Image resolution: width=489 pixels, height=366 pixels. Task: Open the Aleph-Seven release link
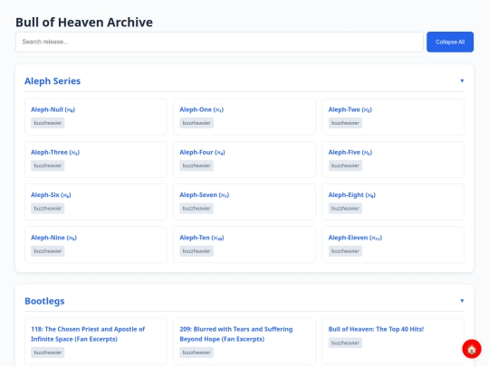pos(205,195)
